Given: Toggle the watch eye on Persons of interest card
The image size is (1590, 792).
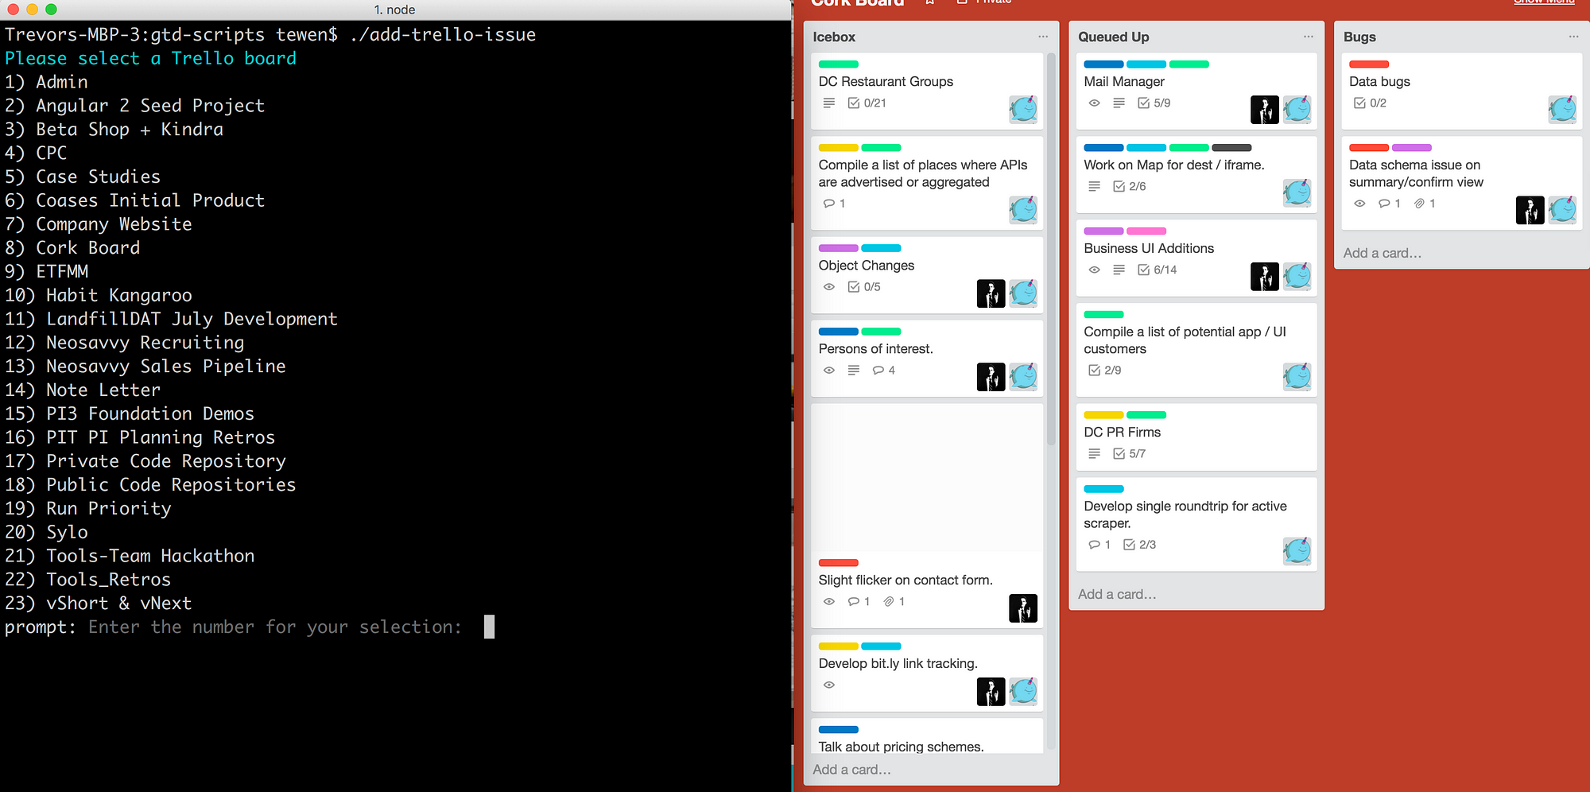Looking at the screenshot, I should tap(828, 371).
